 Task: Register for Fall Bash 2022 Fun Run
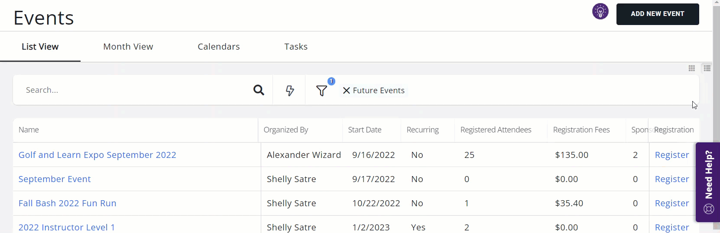click(x=671, y=203)
